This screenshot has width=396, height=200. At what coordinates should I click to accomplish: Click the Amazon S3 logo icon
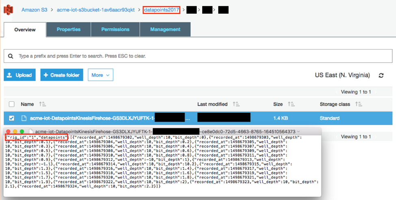click(9, 10)
